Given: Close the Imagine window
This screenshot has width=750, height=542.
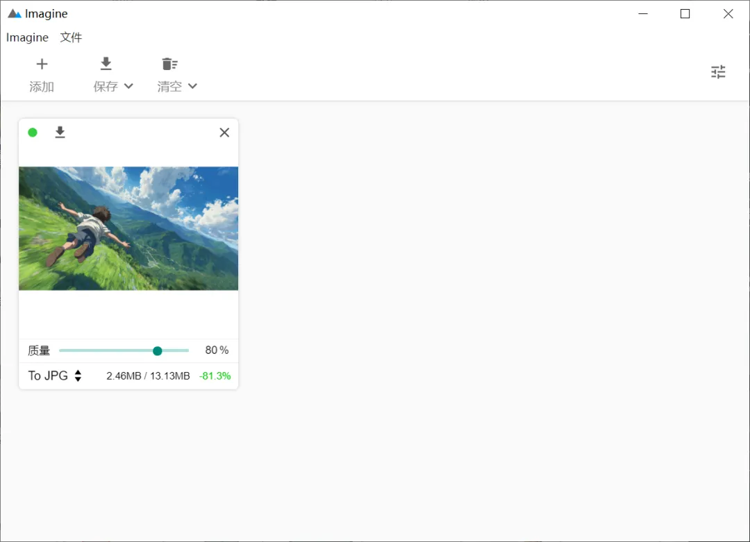Looking at the screenshot, I should (x=728, y=14).
